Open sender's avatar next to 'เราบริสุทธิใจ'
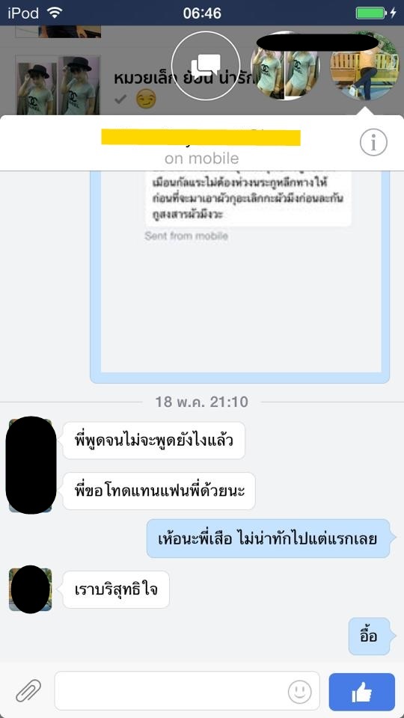Screen dimensions: 404x718 point(30,589)
